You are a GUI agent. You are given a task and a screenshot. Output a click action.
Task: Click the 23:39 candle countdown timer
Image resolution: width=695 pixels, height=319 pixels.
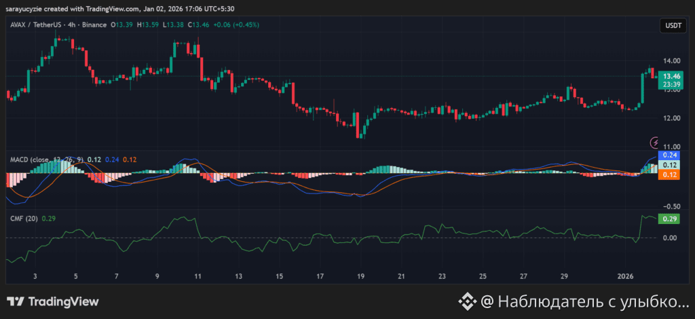pos(673,83)
